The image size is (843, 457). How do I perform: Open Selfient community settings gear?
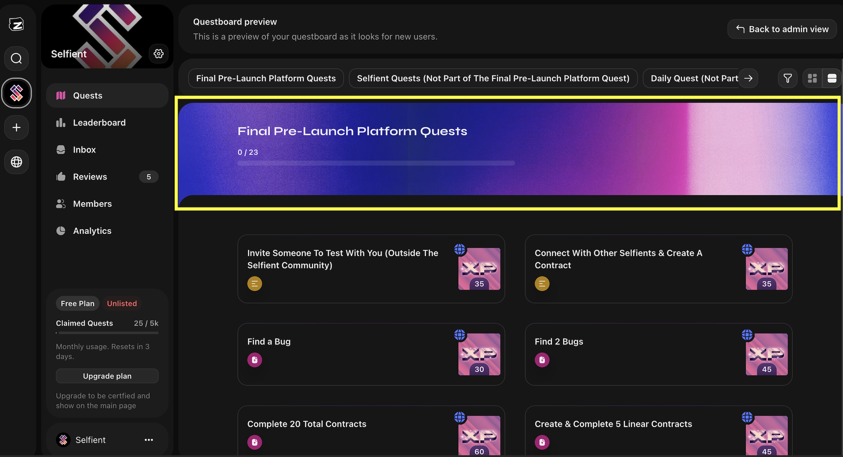click(x=158, y=54)
